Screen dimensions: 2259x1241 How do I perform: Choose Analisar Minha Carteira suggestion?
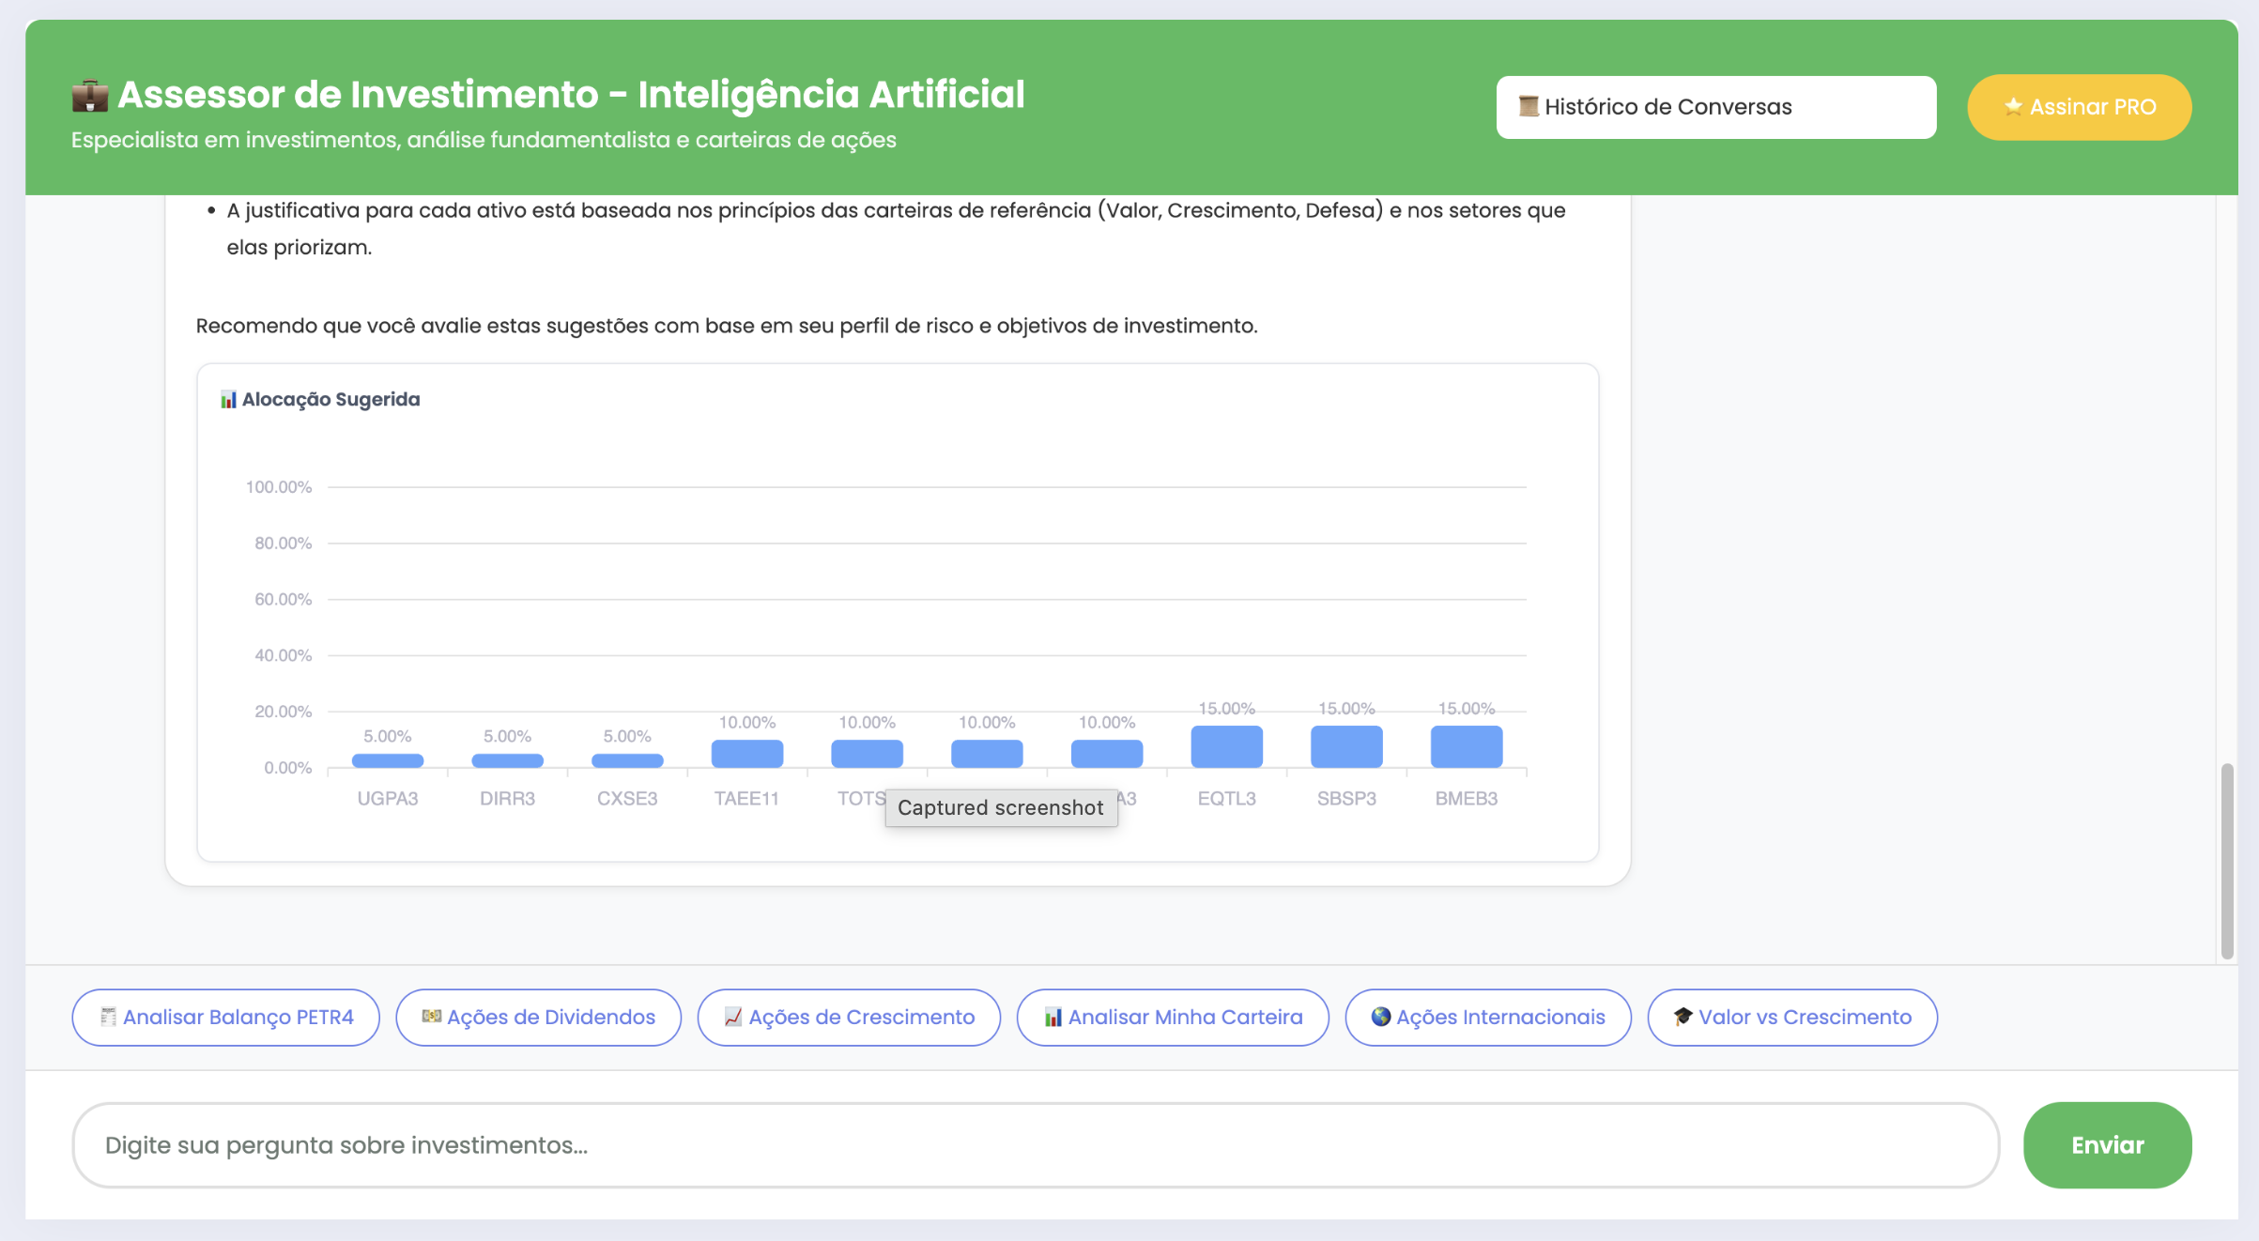coord(1173,1017)
